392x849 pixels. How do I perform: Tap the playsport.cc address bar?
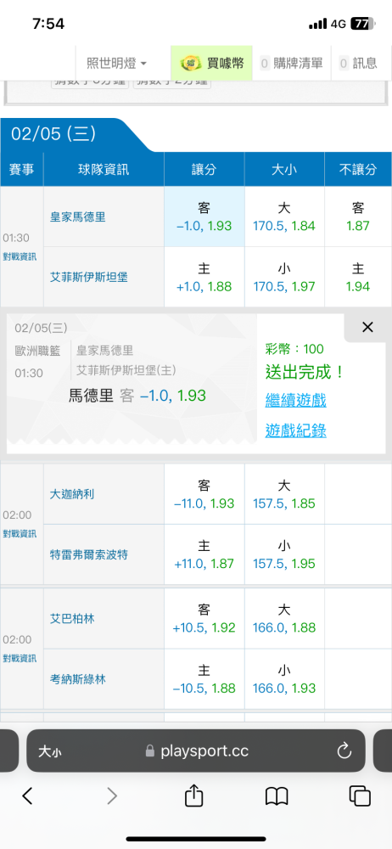pos(196,751)
